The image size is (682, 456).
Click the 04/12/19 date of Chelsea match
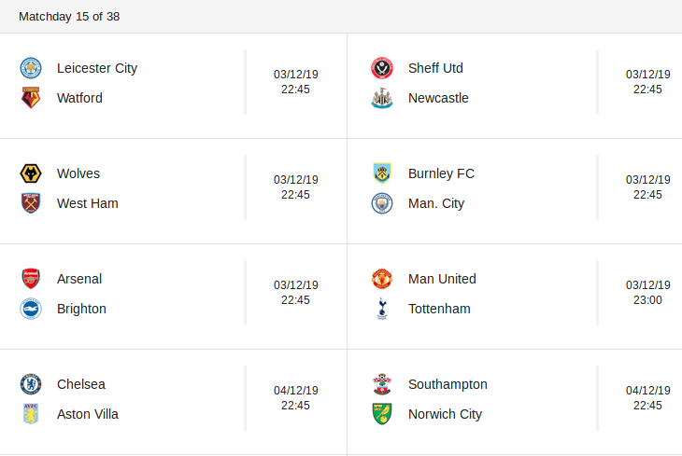[x=296, y=391]
